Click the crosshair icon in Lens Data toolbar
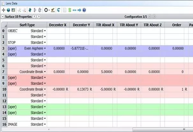Image resolution: width=193 pixels, height=132 pixels. [x=3, y=10]
